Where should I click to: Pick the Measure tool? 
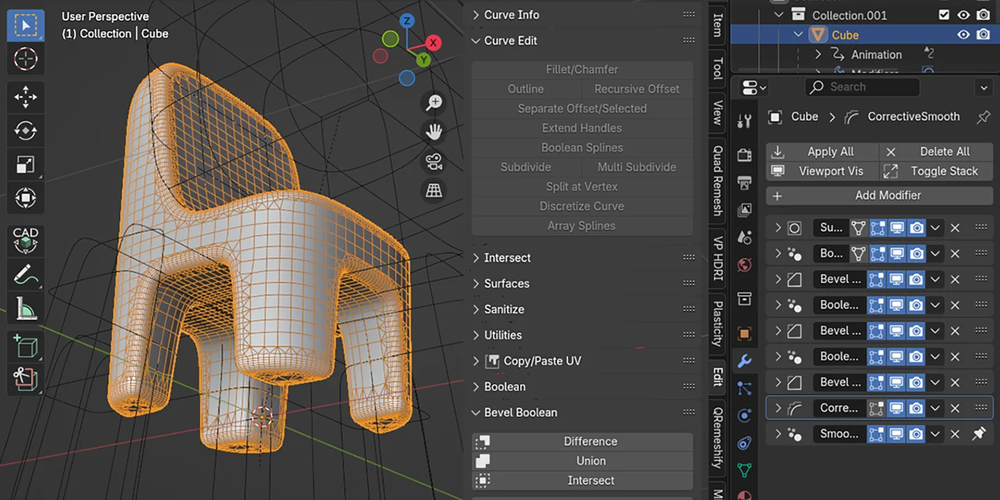(26, 308)
